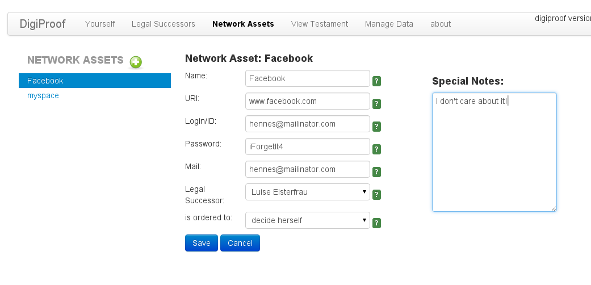Go to Legal Successors page
The width and height of the screenshot is (591, 285).
[x=164, y=24]
